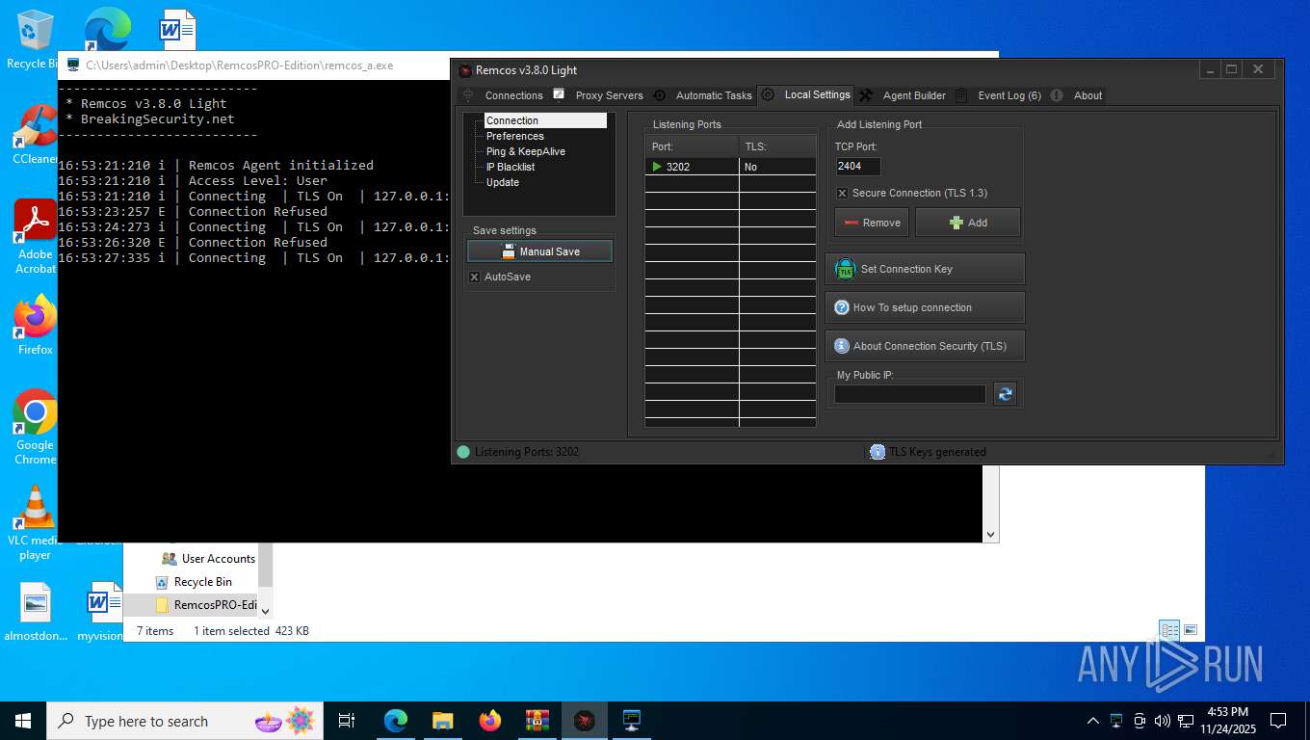Open the notification center icon
Viewport: 1310px width, 740px height.
1278,721
